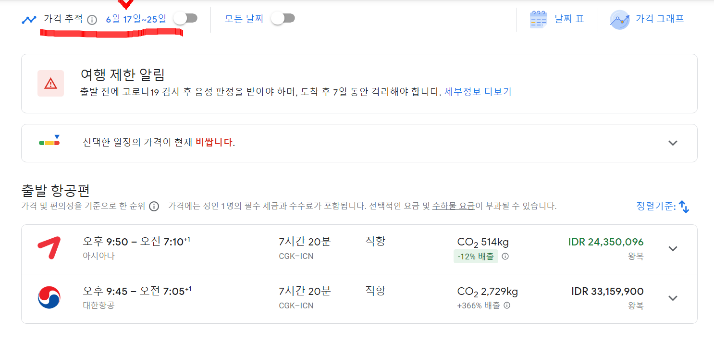Select the Asiana IDR 24,350,096 fare
This screenshot has width=714, height=342.
(605, 242)
